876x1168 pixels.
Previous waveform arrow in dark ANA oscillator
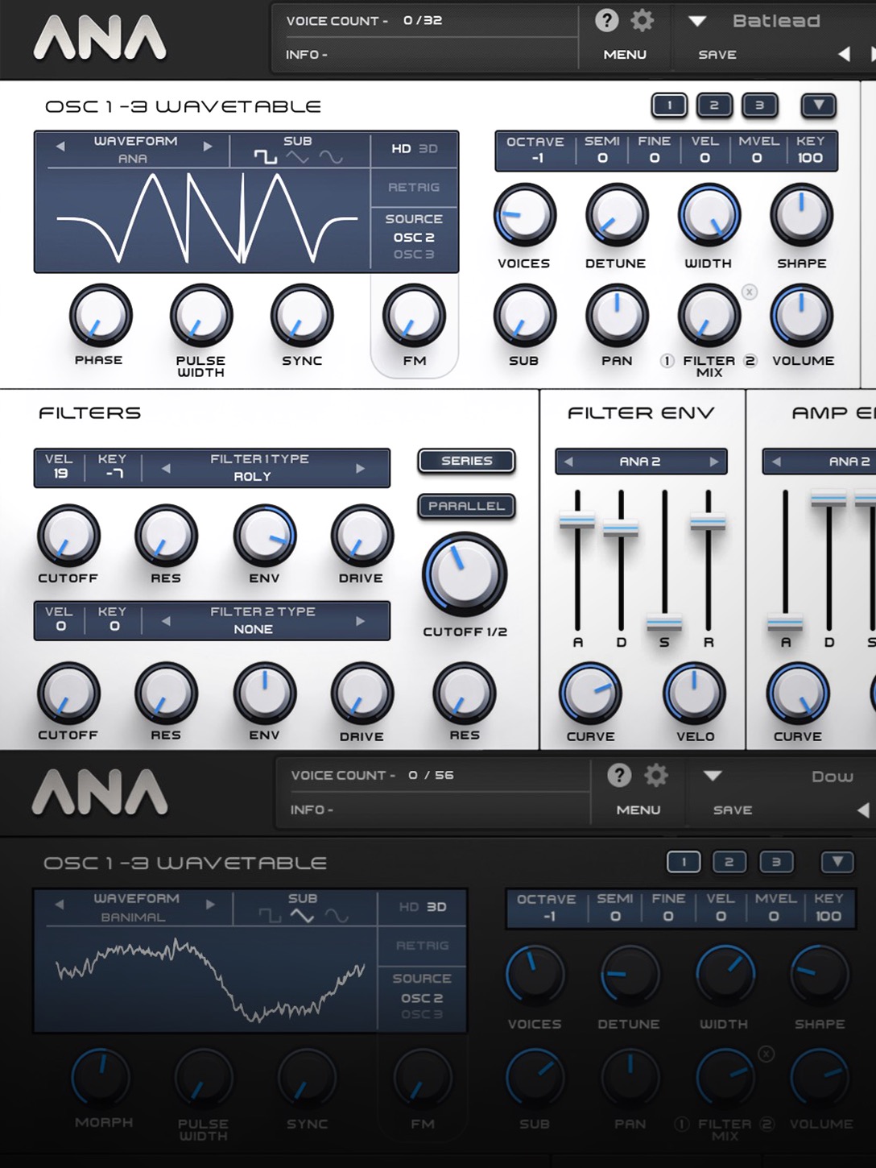click(x=60, y=904)
